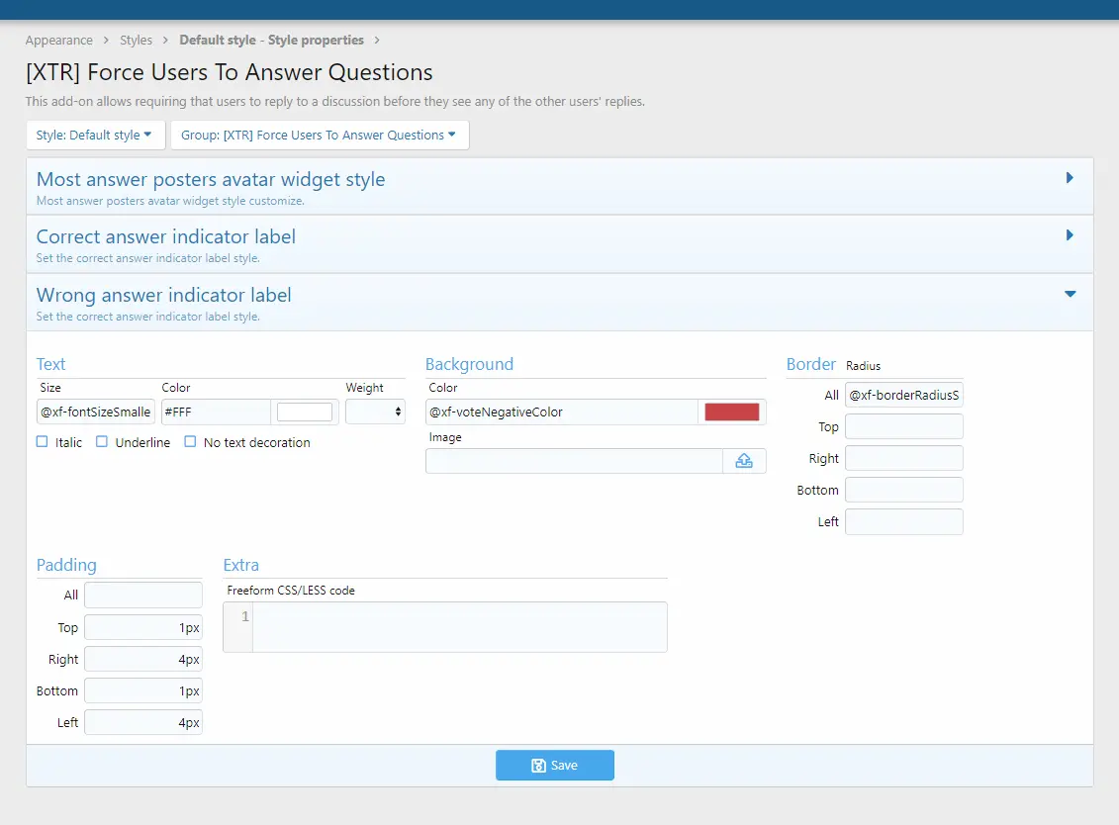
Task: Focus the background Image path field
Action: tap(575, 461)
